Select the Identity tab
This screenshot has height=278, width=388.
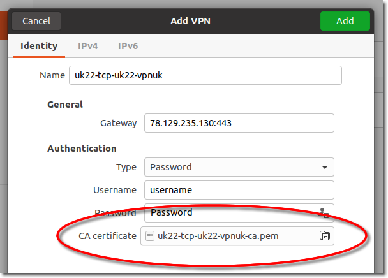tap(39, 47)
